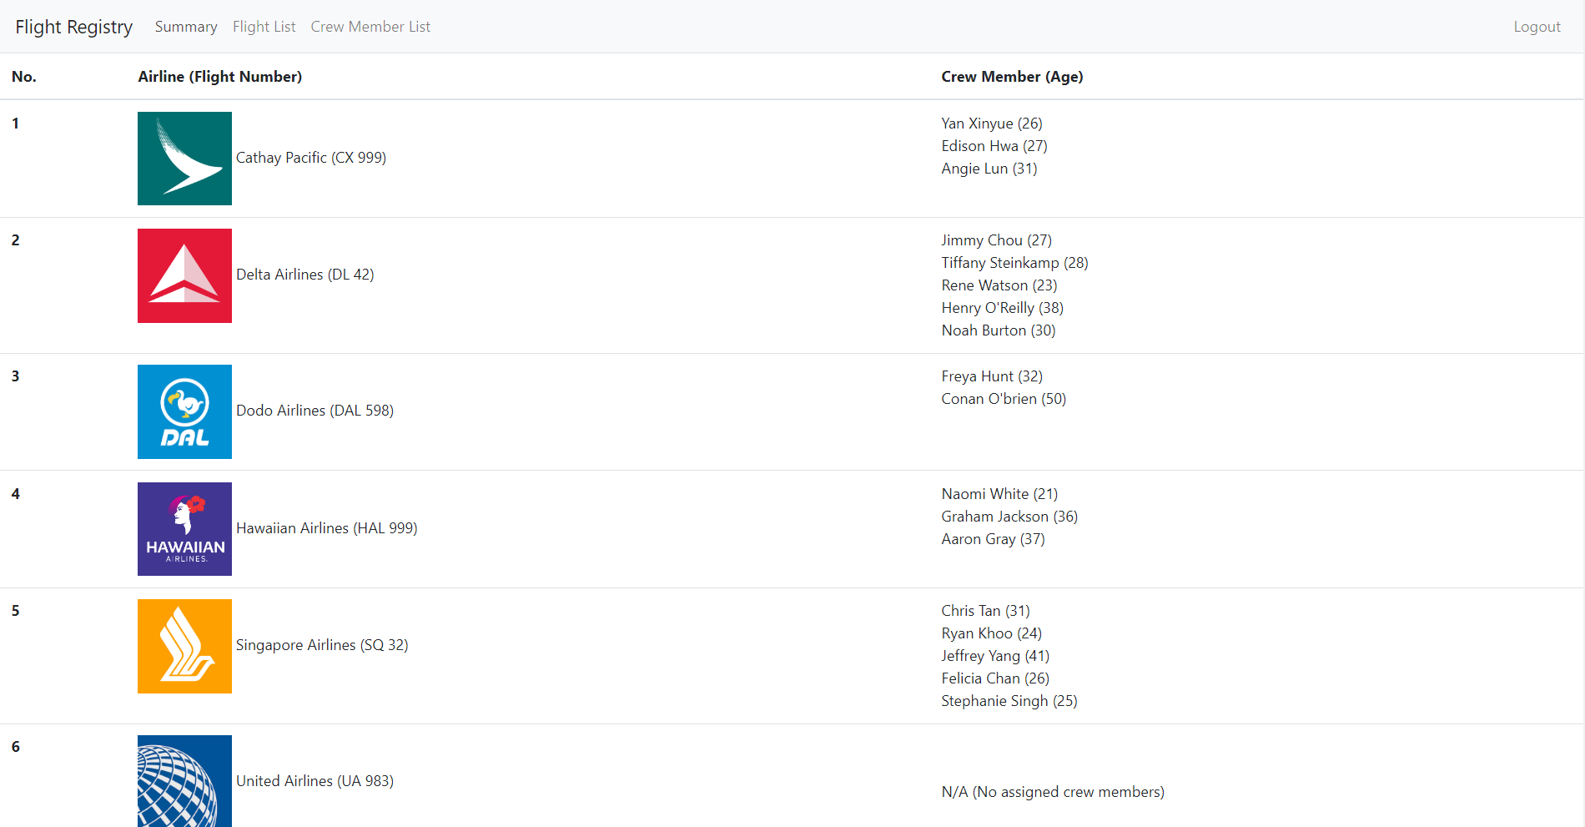Click the Crew Member (Age) column header
The height and width of the screenshot is (827, 1585).
coord(1012,76)
